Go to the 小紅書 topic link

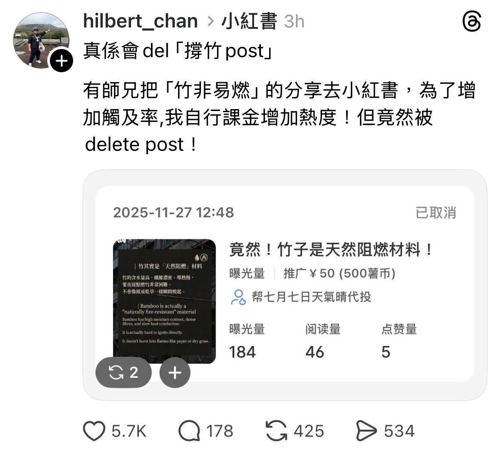(x=249, y=21)
